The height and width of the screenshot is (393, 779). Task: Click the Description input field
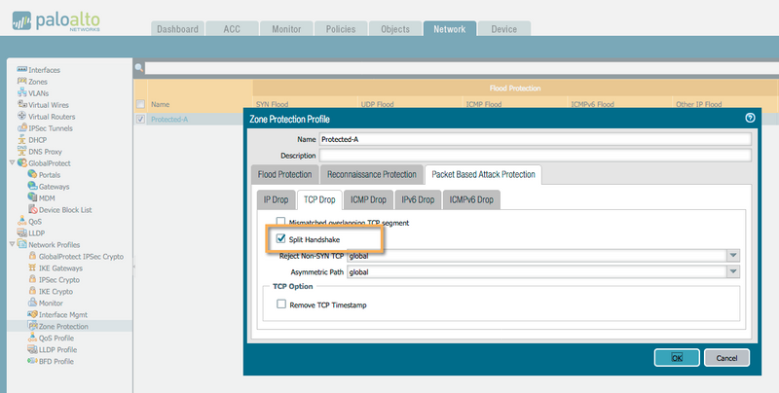(535, 155)
